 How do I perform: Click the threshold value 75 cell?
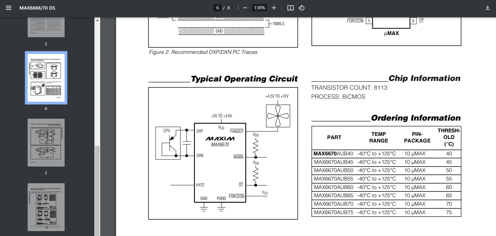click(x=449, y=212)
